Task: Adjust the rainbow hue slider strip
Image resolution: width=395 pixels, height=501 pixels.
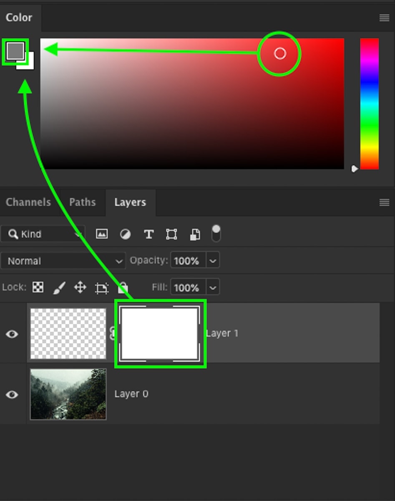Action: [369, 104]
